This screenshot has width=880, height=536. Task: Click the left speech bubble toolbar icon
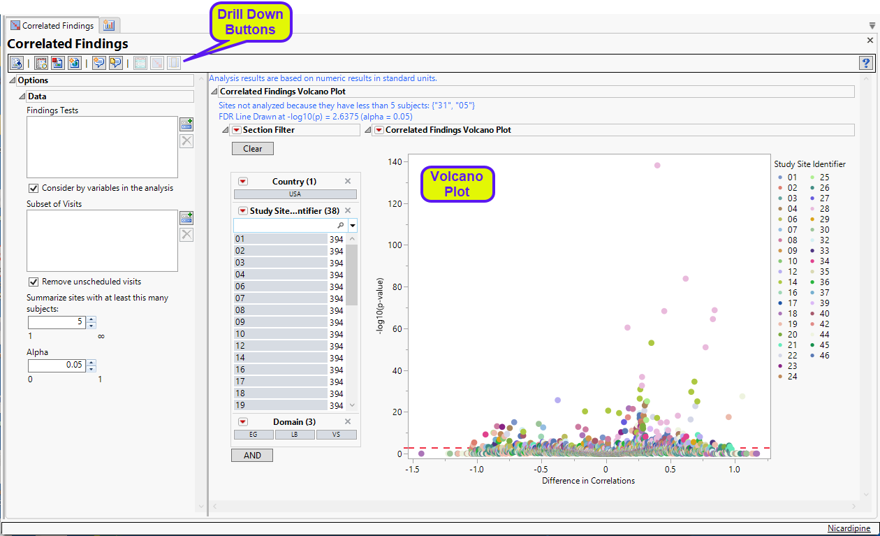tap(99, 63)
